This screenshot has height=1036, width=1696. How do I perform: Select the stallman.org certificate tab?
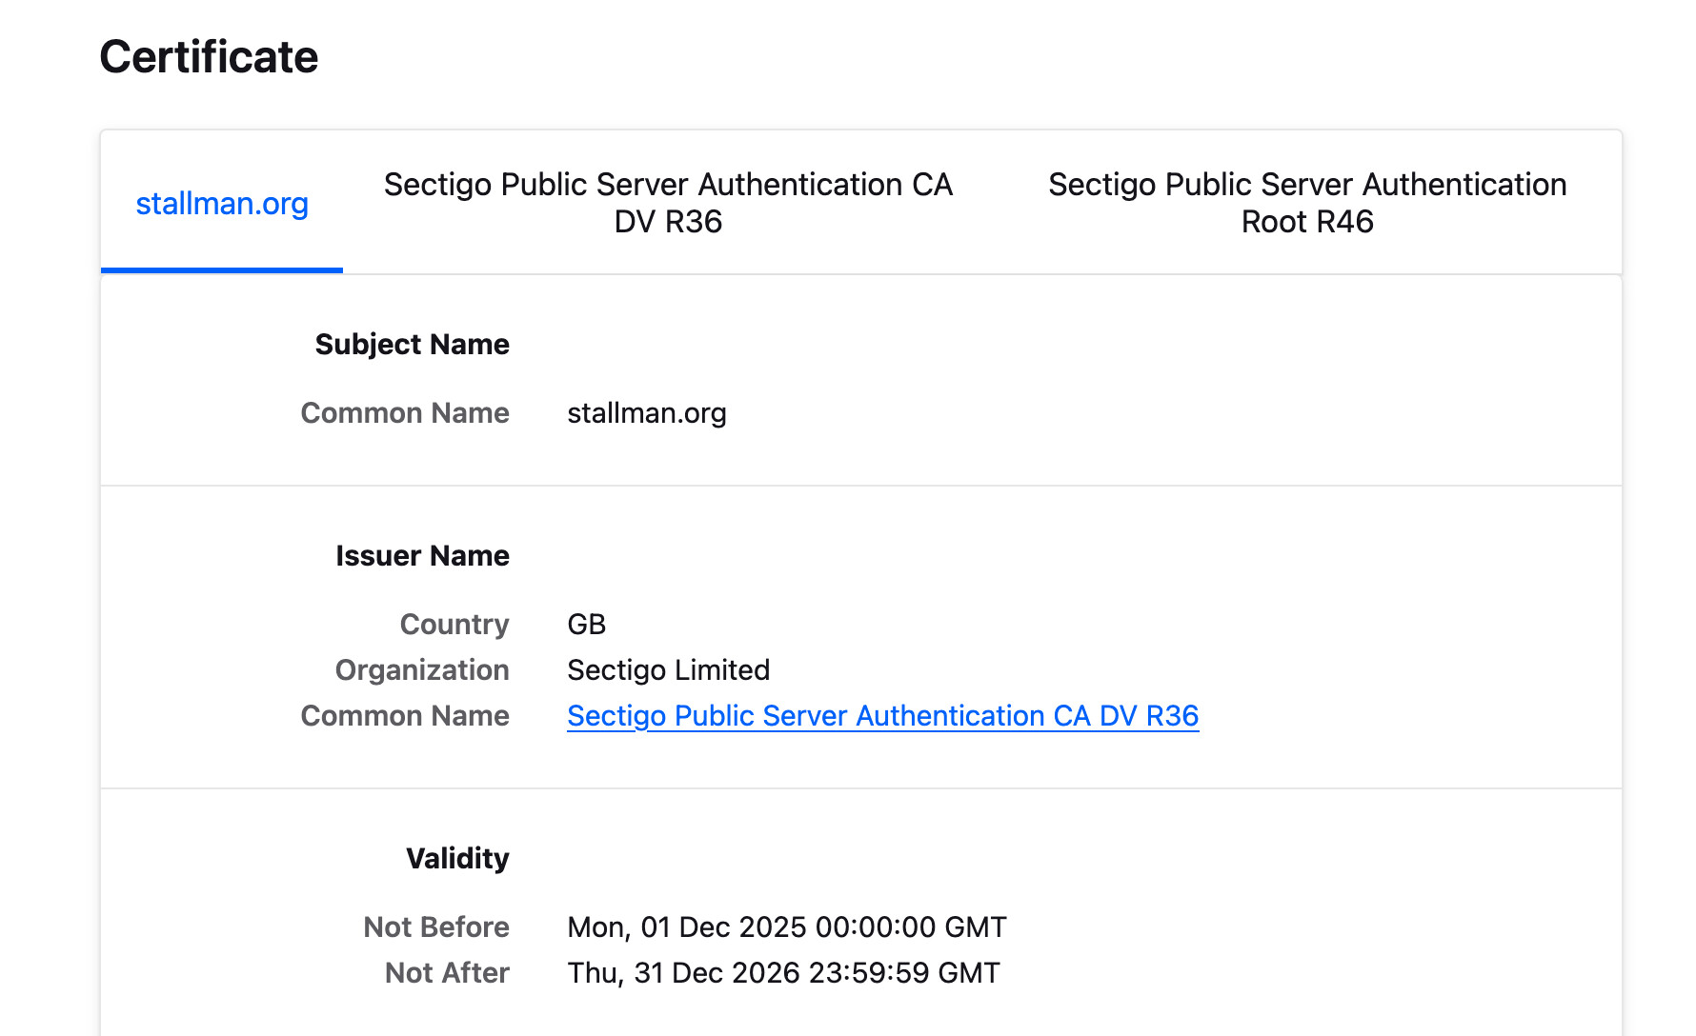(222, 203)
